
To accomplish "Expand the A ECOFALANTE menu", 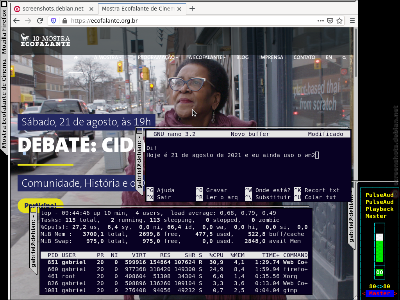I will pyautogui.click(x=207, y=57).
